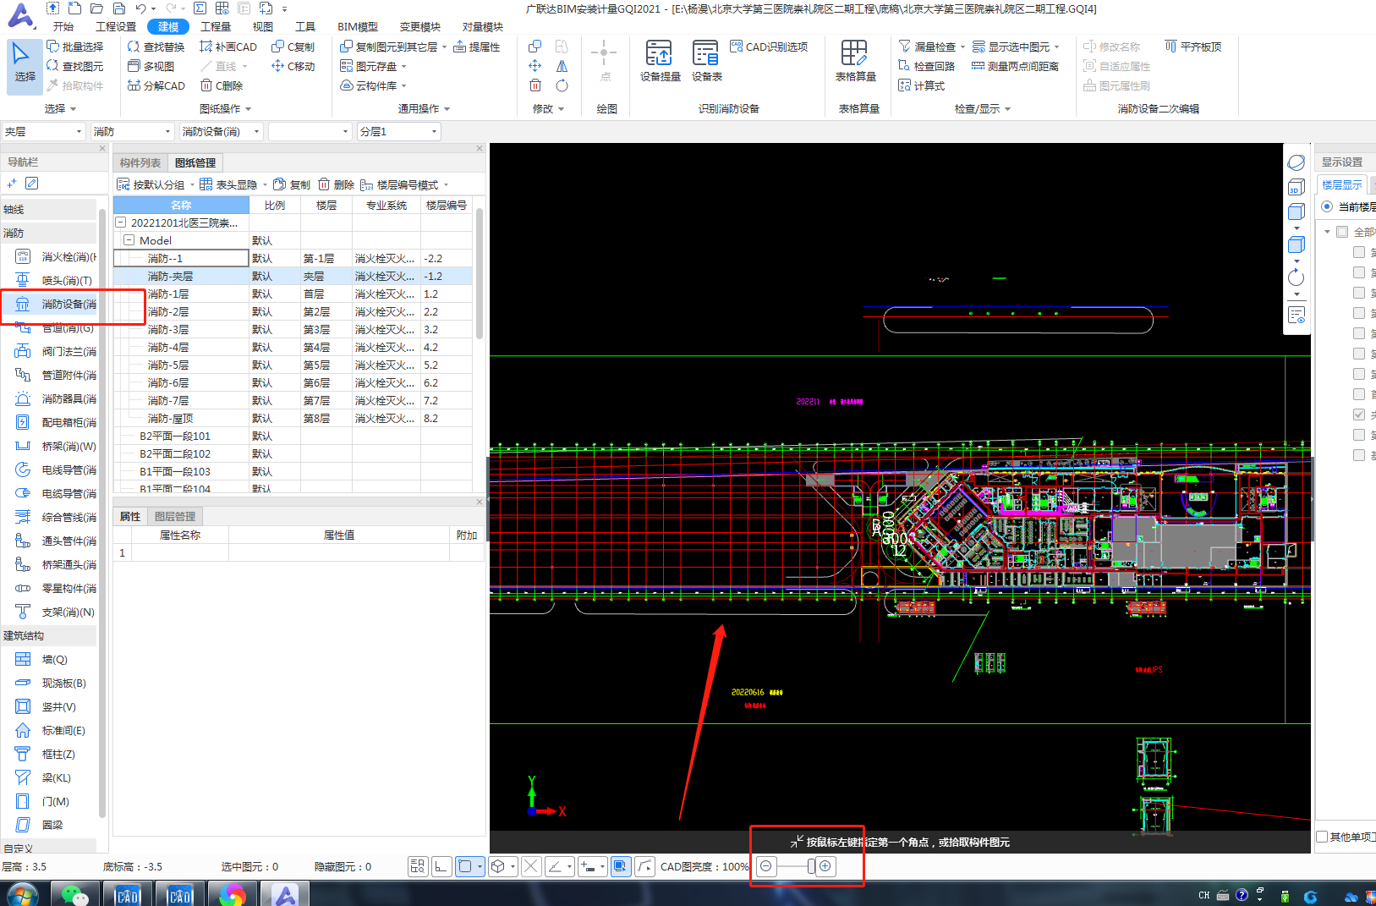
Task: Select 阀门法兰(消) in the navigation bar
Action: (x=57, y=351)
